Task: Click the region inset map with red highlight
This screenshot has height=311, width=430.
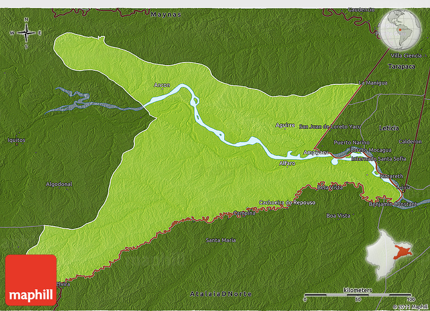Action: [390, 252]
